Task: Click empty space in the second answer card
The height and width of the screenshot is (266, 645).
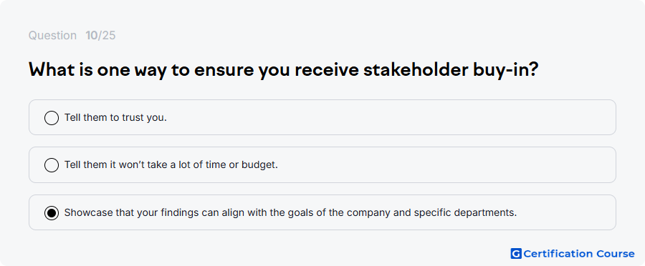Action: (x=444, y=165)
